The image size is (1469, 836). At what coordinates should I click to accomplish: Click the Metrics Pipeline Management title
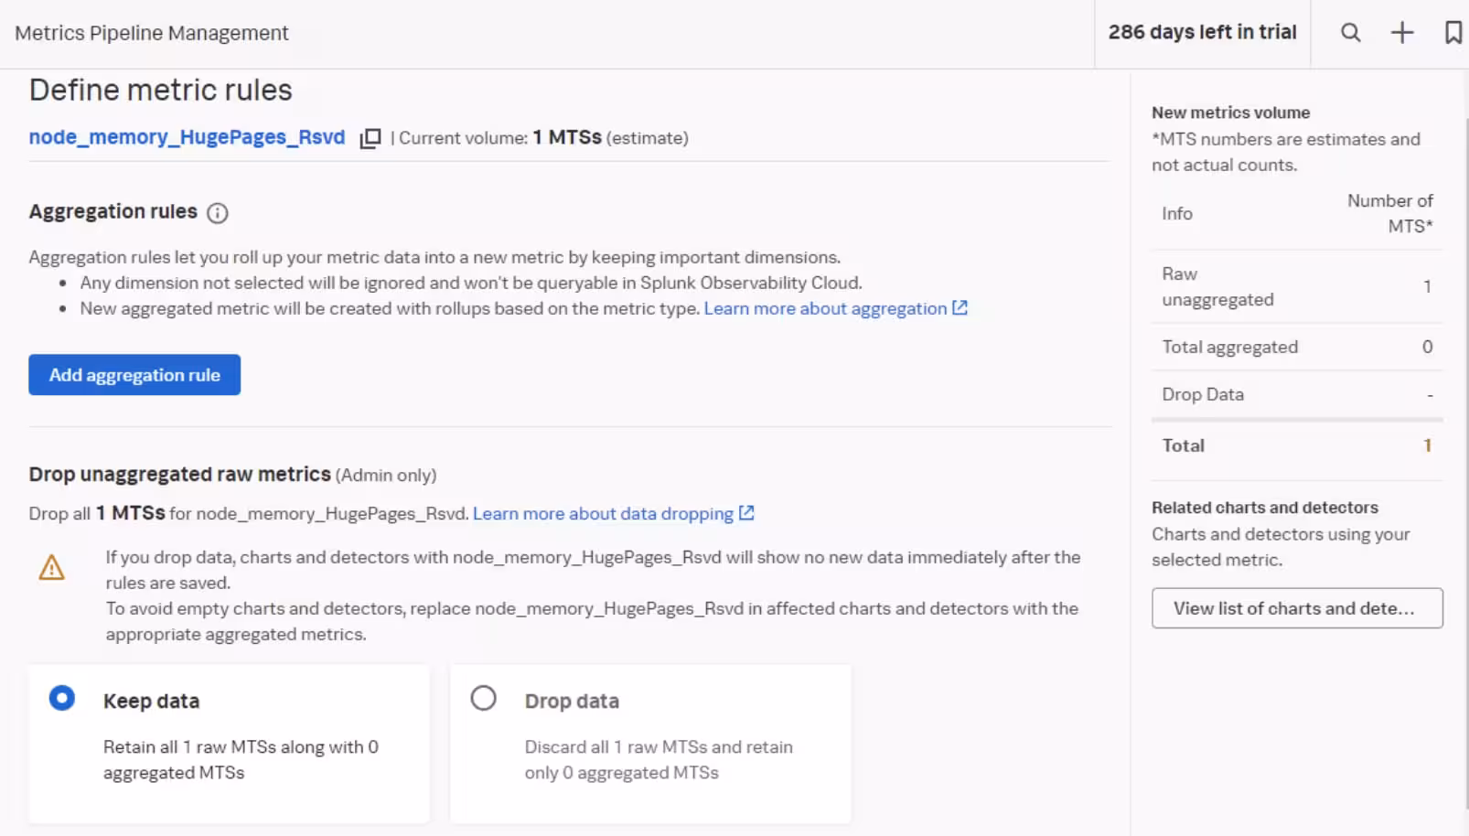(x=152, y=33)
